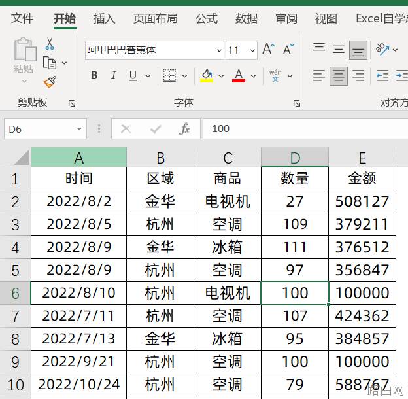This screenshot has height=399, width=408.
Task: Switch to the 插入 tab
Action: coord(104,18)
